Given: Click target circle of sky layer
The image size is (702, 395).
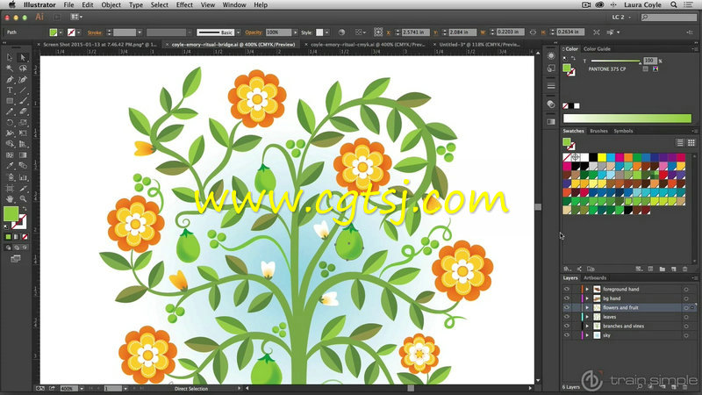Looking at the screenshot, I should click(x=686, y=335).
